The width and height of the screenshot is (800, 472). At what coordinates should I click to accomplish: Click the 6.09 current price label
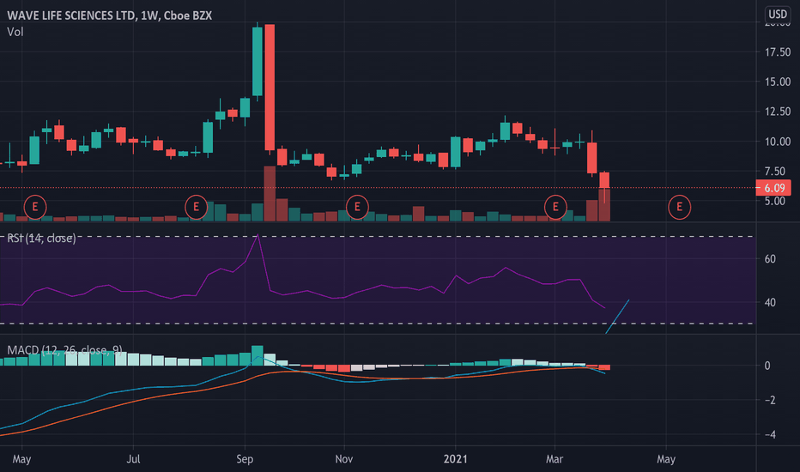[773, 188]
